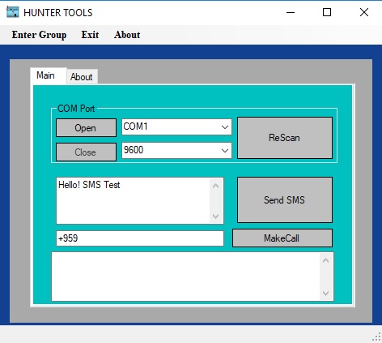Click the SMS message box scroll down arrow

coord(215,216)
